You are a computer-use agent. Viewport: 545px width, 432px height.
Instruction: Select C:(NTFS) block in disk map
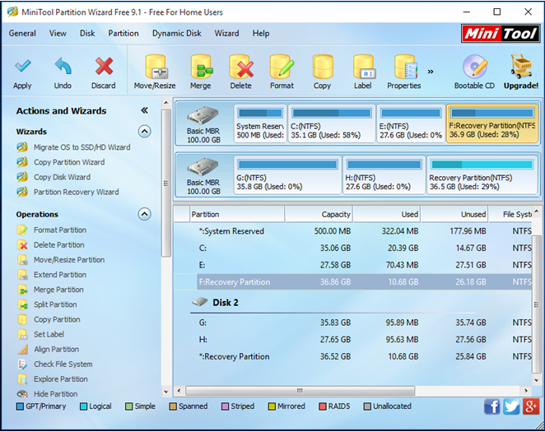pos(332,123)
